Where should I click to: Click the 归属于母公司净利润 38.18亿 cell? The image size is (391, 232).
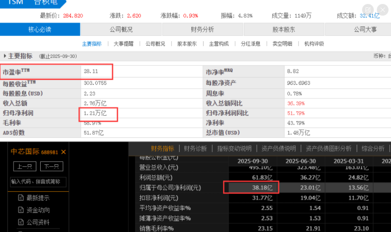(x=253, y=188)
